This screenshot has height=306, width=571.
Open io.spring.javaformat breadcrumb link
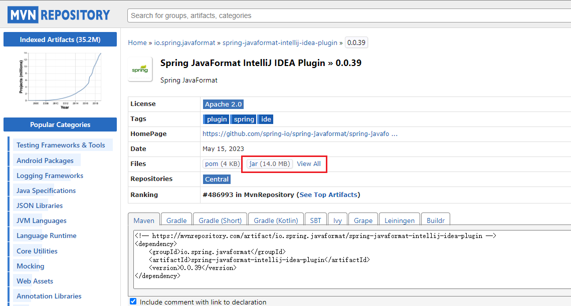point(184,42)
